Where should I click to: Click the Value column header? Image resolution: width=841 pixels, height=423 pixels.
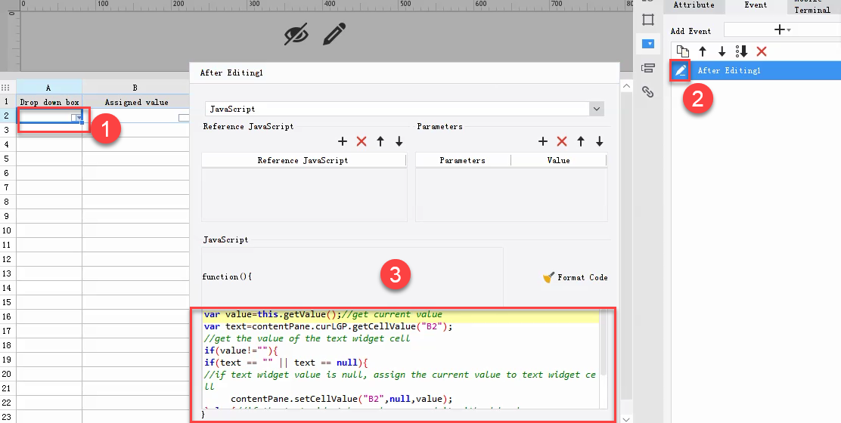pyautogui.click(x=558, y=160)
